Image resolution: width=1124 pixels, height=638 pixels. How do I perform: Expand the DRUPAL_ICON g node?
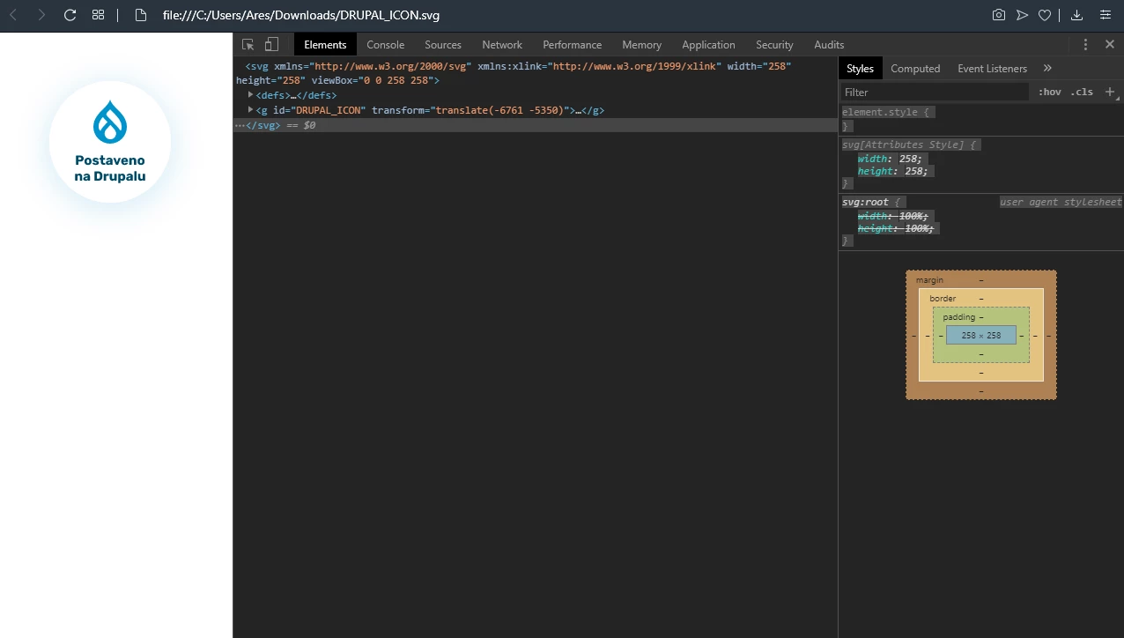click(x=250, y=109)
